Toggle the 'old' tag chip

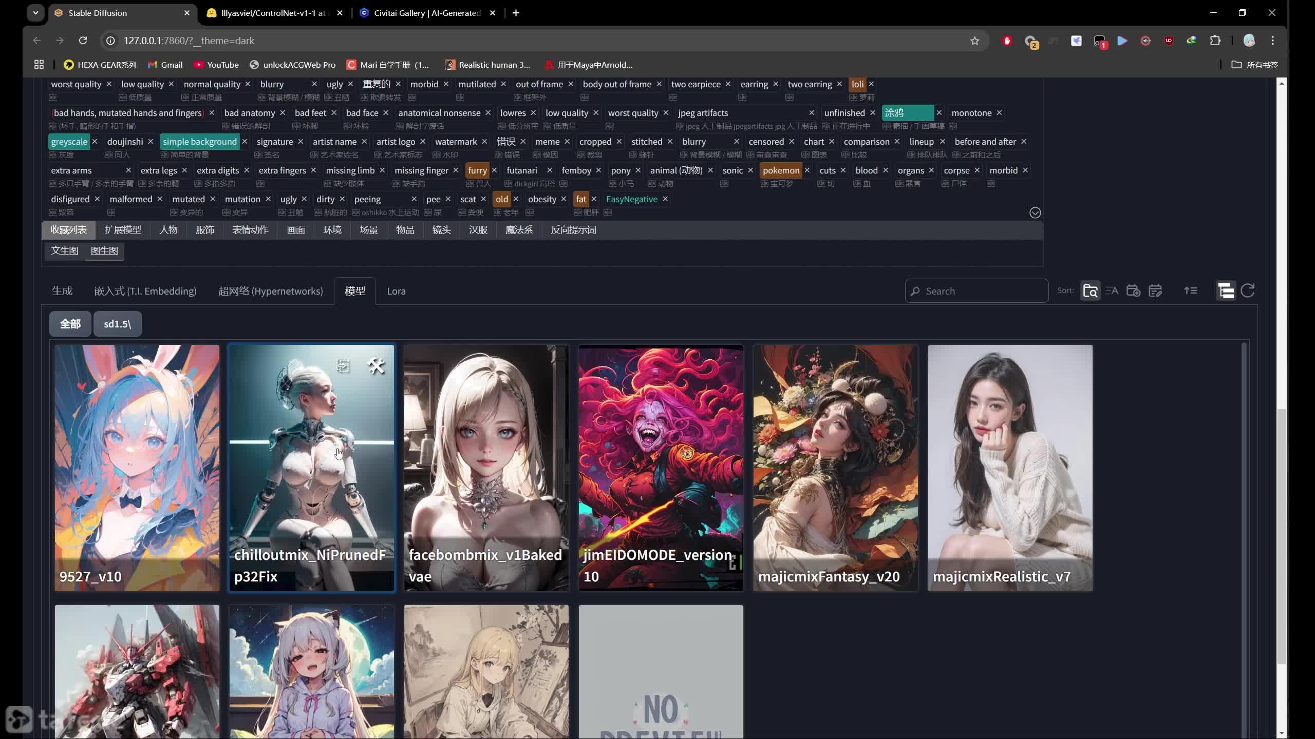pos(502,199)
